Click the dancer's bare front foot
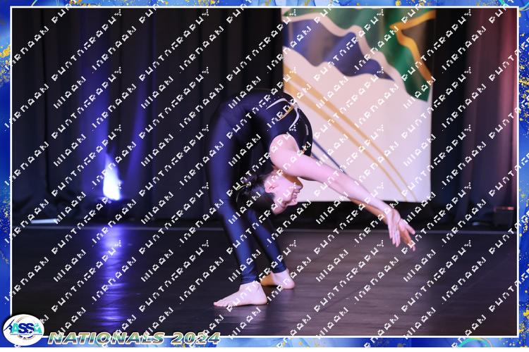This screenshot has height=352, width=529. [x=240, y=296]
